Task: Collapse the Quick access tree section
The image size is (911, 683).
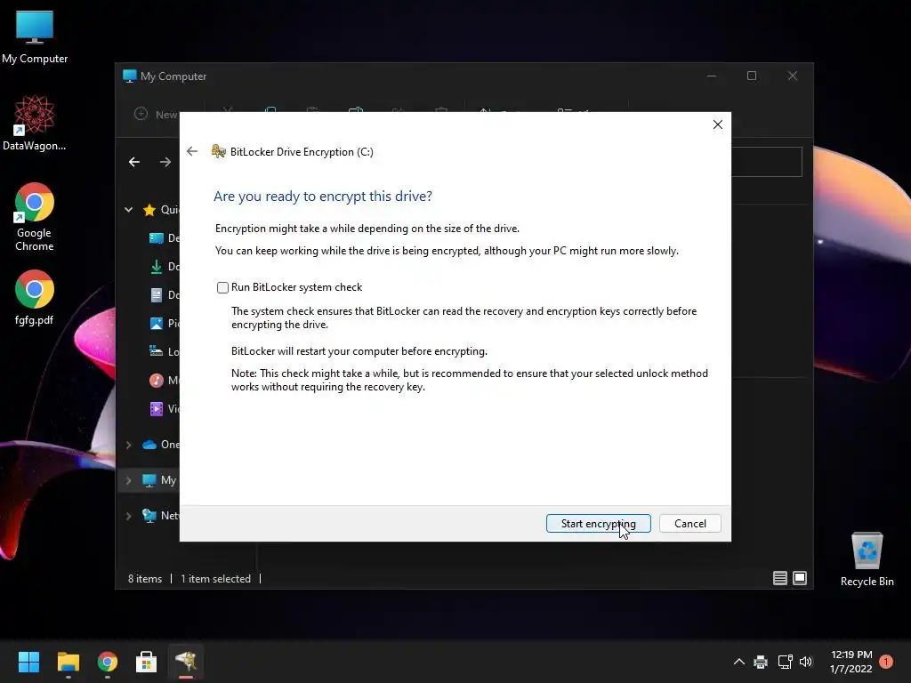Action: tap(128, 210)
